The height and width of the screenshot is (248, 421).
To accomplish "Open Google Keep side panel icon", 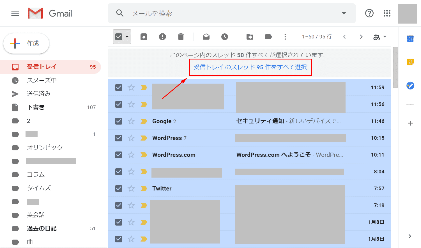I will tap(410, 62).
